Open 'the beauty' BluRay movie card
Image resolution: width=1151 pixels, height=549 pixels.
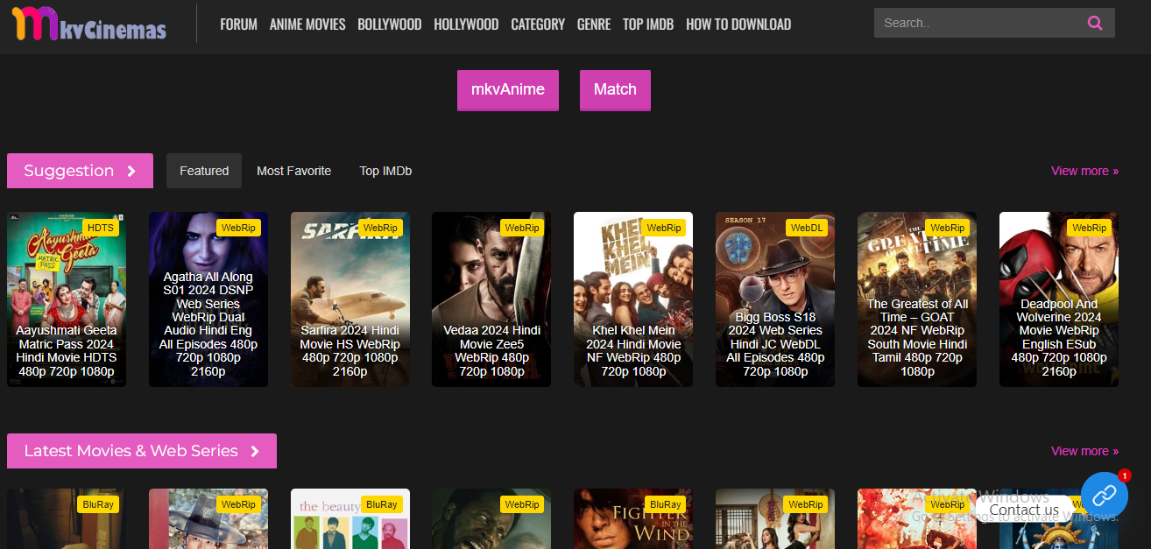[350, 519]
